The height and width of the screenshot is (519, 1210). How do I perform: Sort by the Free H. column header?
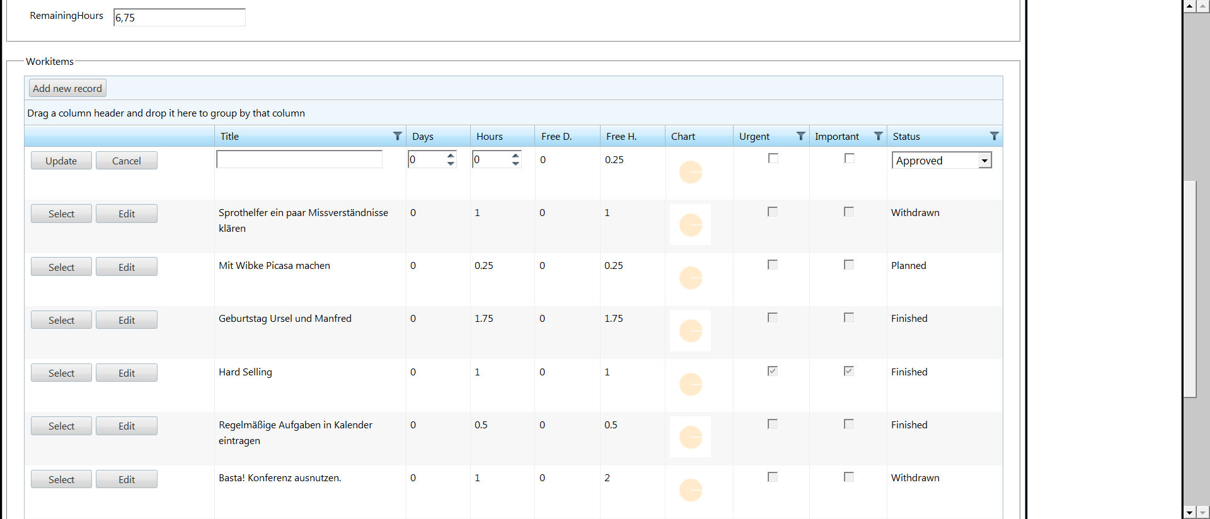coord(621,136)
